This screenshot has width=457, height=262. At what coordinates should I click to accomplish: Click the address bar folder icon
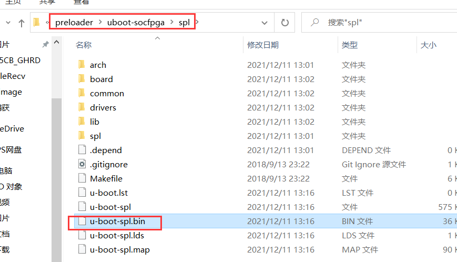[36, 22]
